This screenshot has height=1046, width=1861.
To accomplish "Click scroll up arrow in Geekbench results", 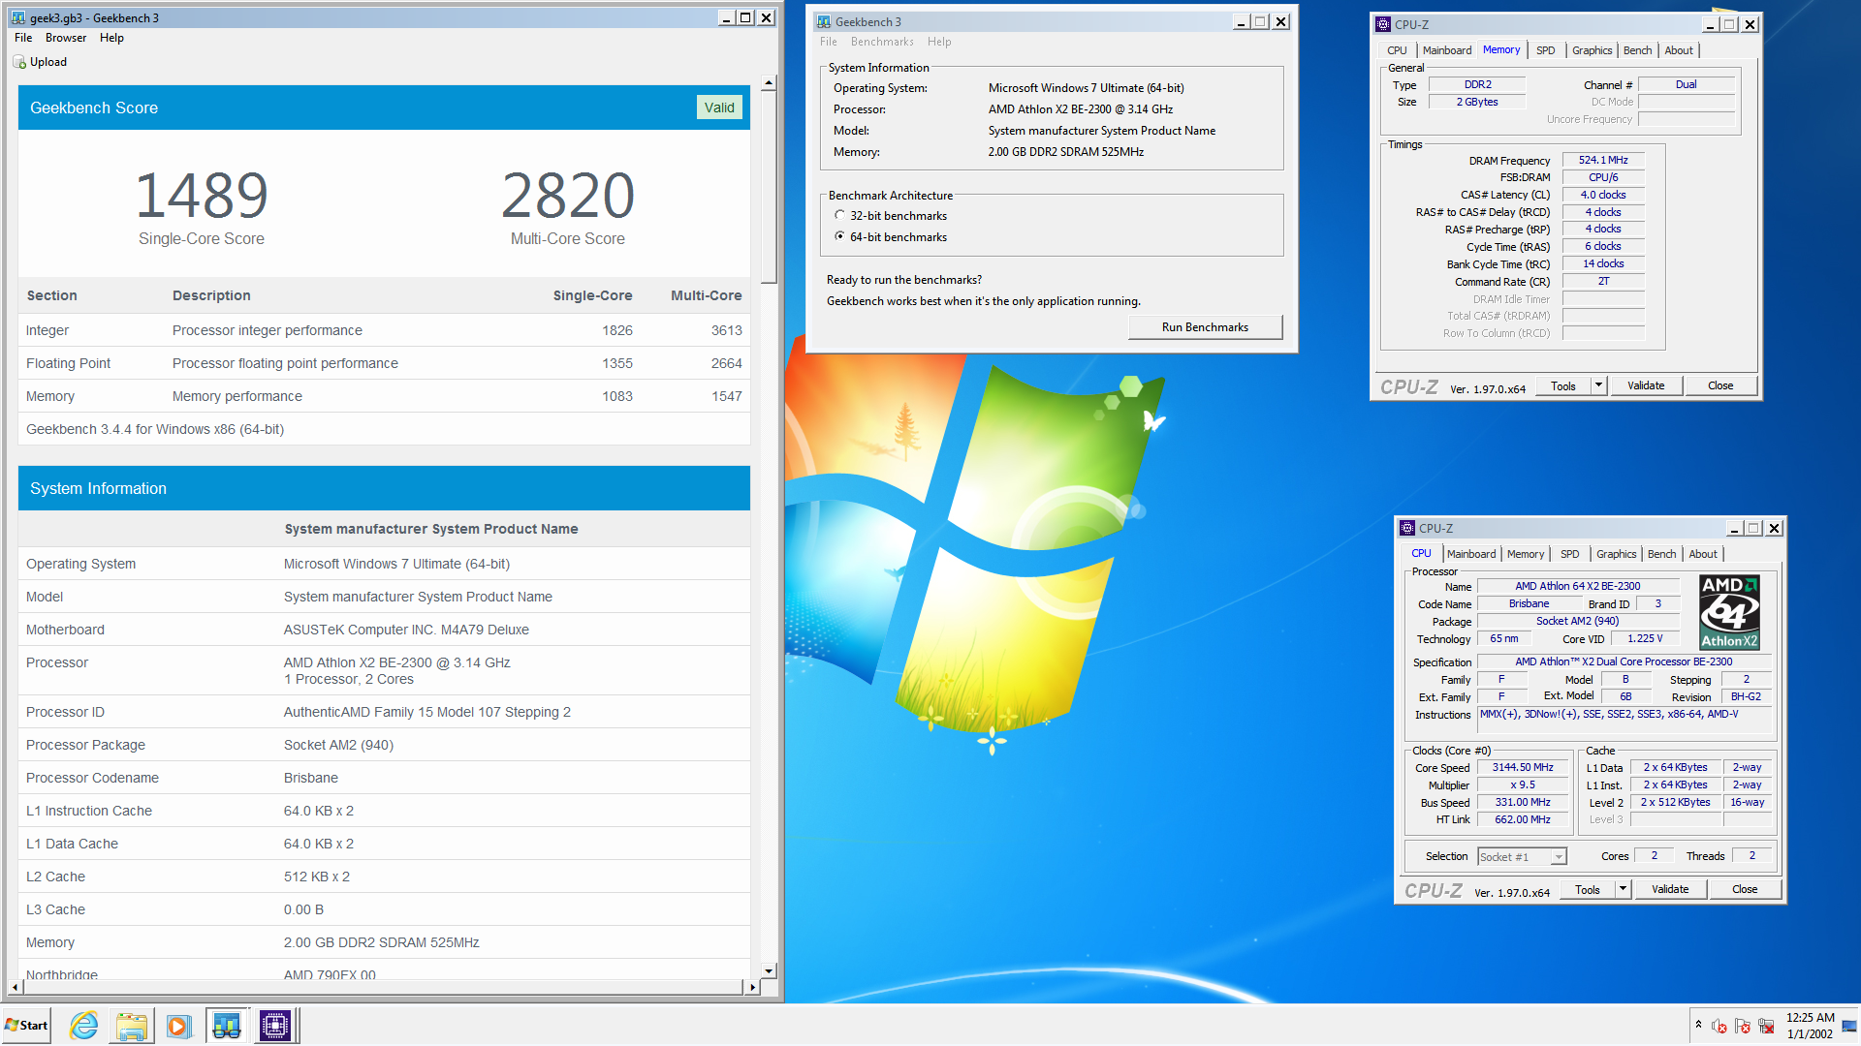I will click(769, 83).
